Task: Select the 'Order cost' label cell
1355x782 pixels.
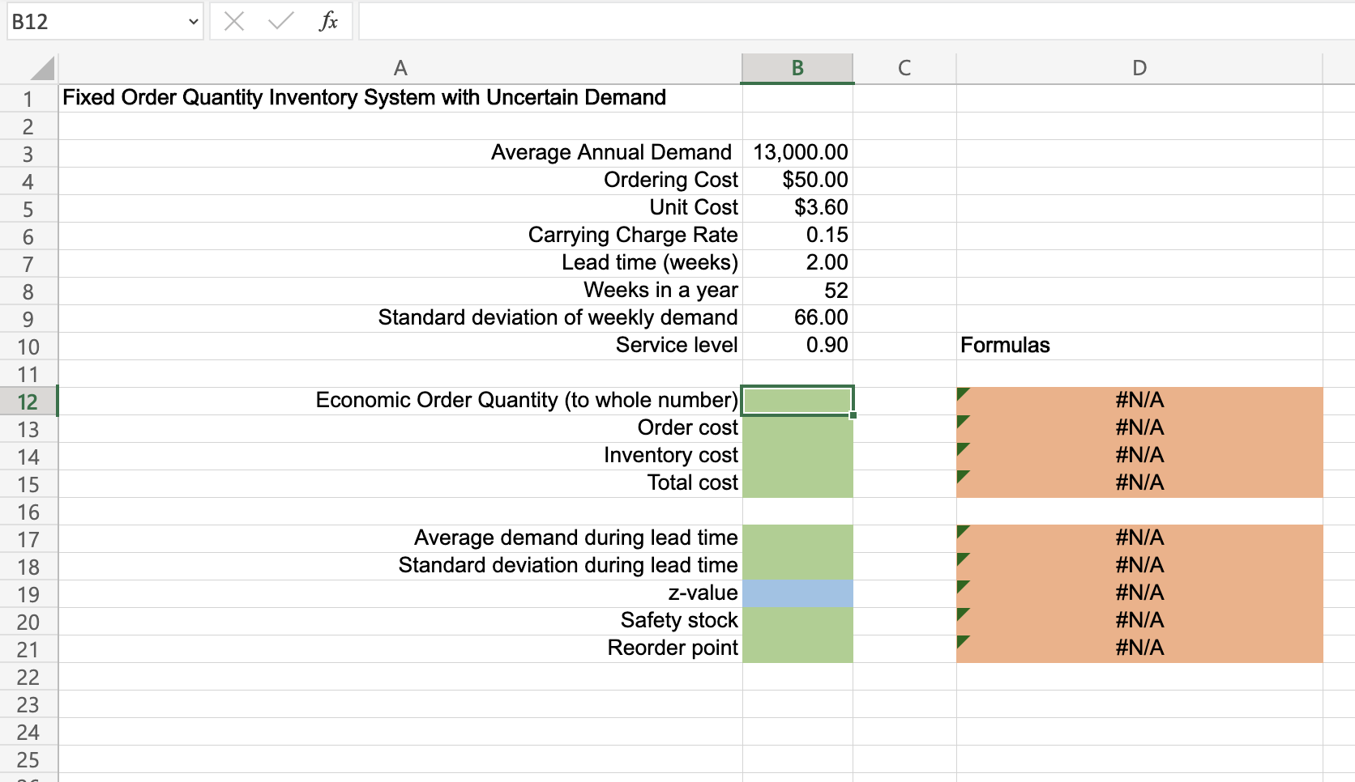Action: click(400, 428)
